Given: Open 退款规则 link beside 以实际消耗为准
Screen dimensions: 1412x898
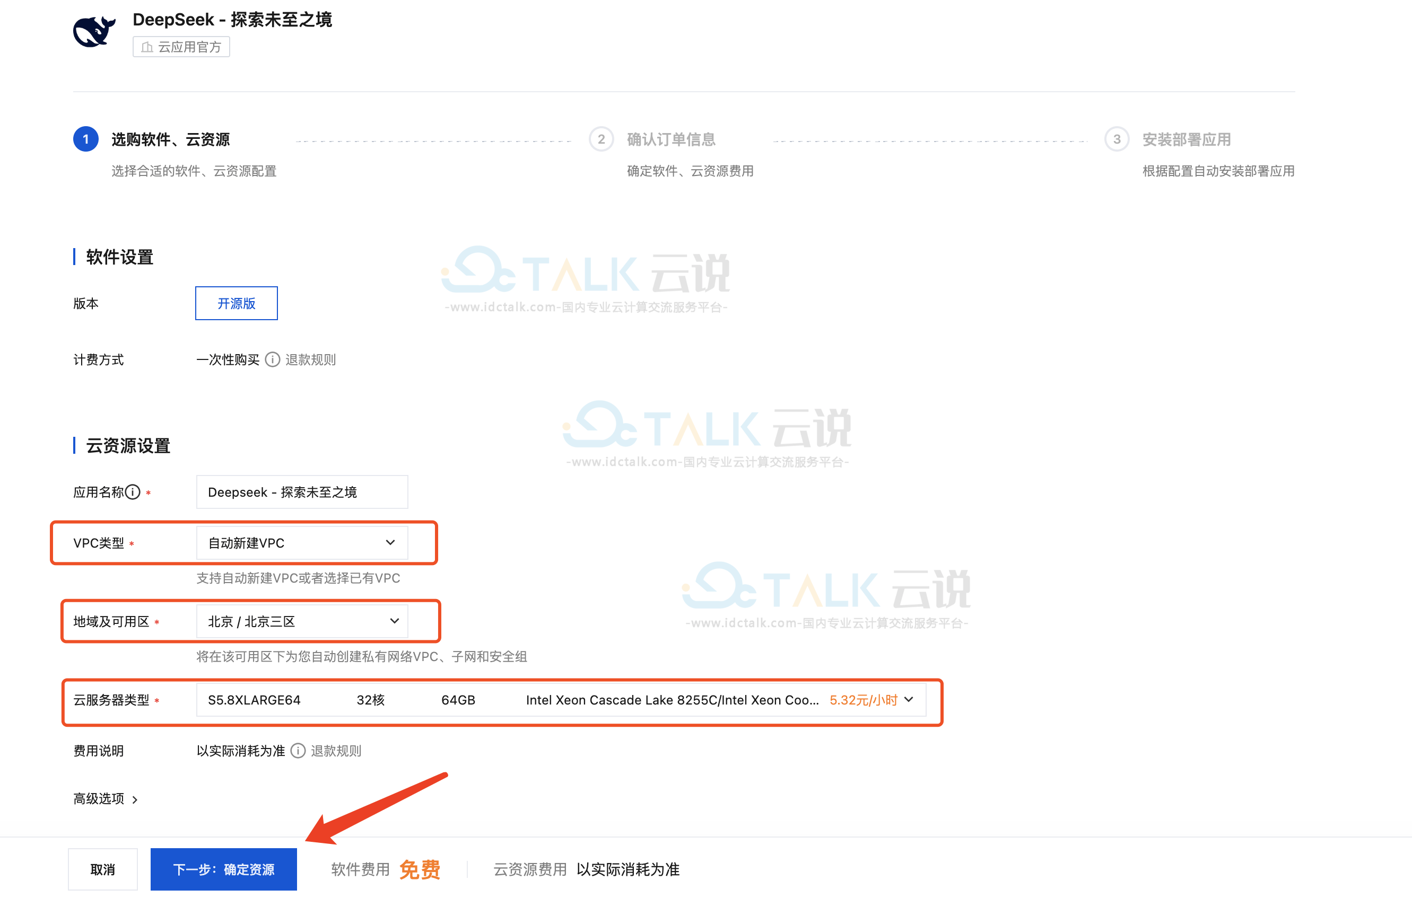Looking at the screenshot, I should pos(336,751).
